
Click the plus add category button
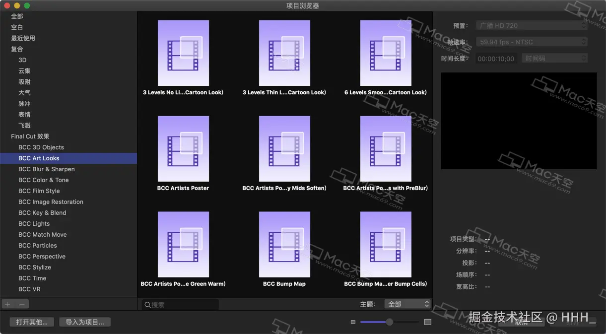tap(7, 304)
